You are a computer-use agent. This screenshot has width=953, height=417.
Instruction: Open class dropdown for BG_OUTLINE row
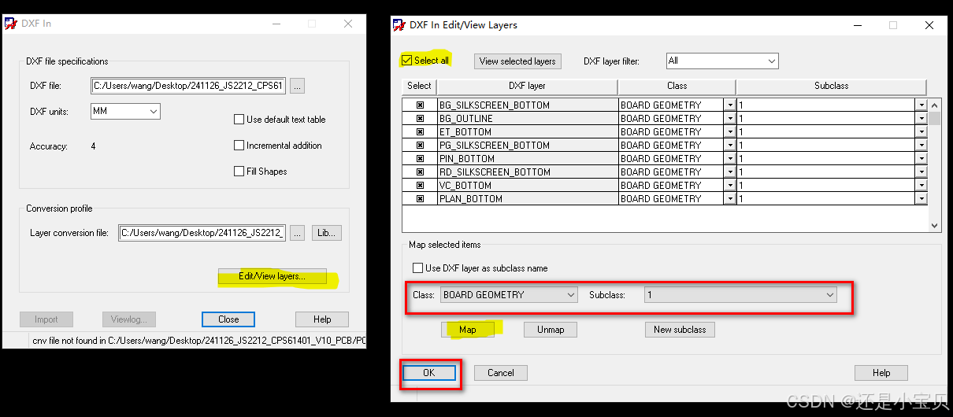click(x=729, y=119)
